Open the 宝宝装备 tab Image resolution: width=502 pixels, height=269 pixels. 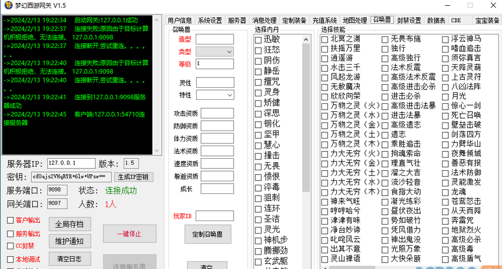pyautogui.click(x=487, y=21)
